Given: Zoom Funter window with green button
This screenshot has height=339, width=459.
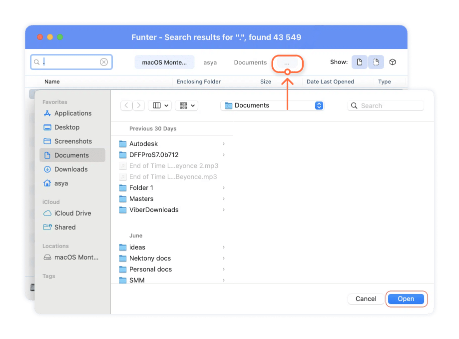Looking at the screenshot, I should click(x=60, y=37).
